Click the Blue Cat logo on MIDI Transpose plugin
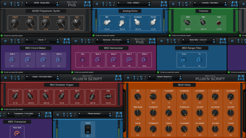The image size is (246, 138). (x=48, y=115)
